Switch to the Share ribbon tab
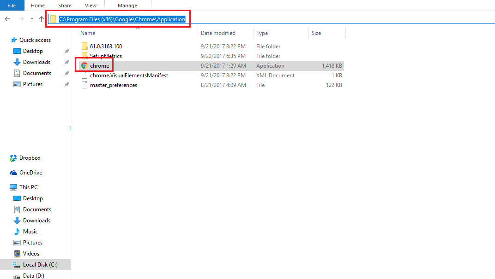Viewport: 495px width, 279px height. pos(65,6)
